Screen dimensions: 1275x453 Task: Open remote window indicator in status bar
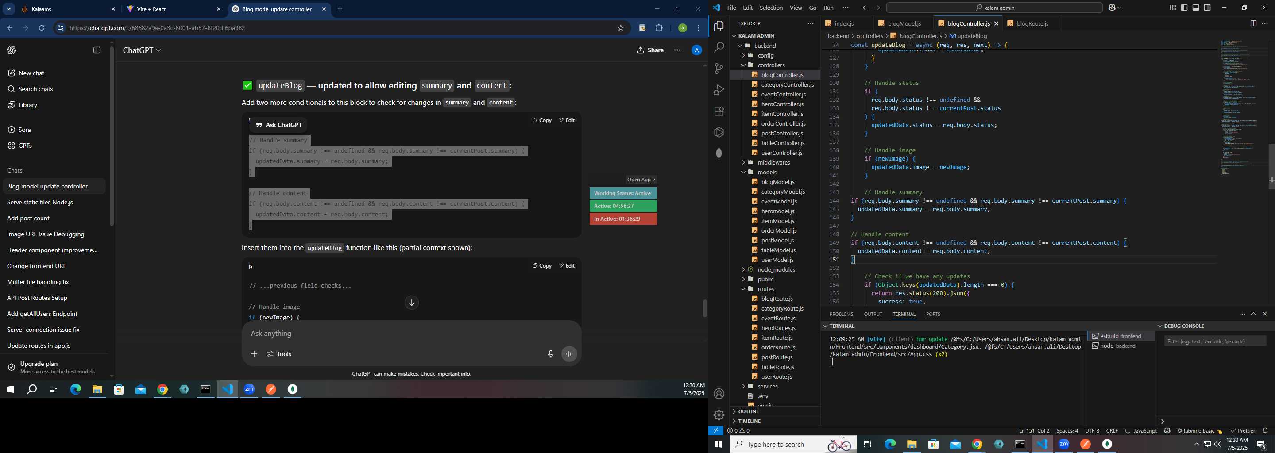click(x=716, y=431)
